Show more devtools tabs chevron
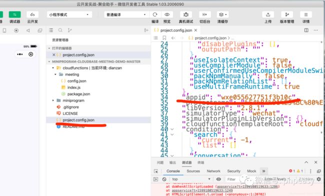The height and width of the screenshot is (196, 325). [x=263, y=171]
